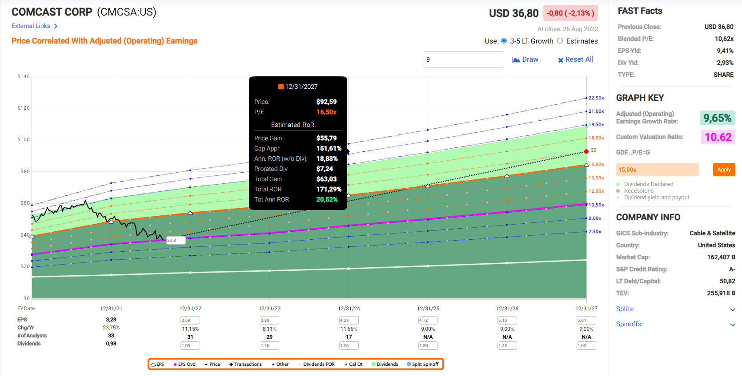Expand the Spinoffs section

tap(732, 325)
